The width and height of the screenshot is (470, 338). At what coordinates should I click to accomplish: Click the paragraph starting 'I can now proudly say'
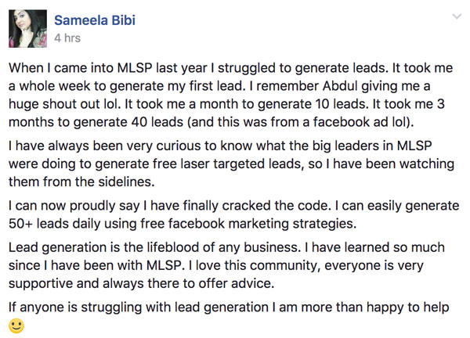(233, 214)
